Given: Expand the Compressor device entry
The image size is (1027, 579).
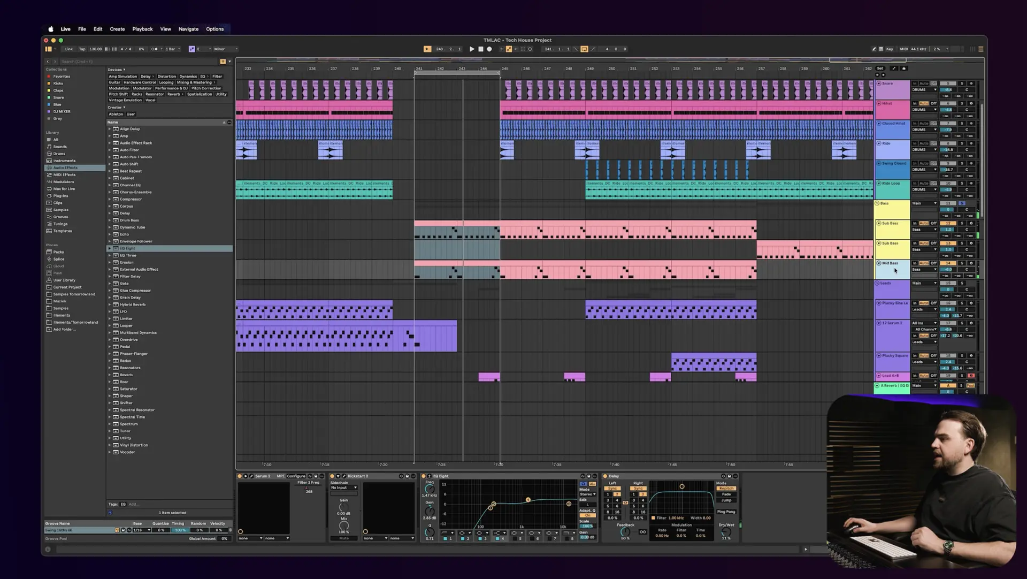Looking at the screenshot, I should point(110,199).
